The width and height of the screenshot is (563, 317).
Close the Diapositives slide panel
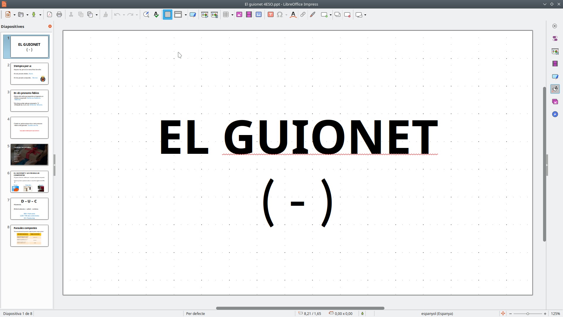coord(50,26)
